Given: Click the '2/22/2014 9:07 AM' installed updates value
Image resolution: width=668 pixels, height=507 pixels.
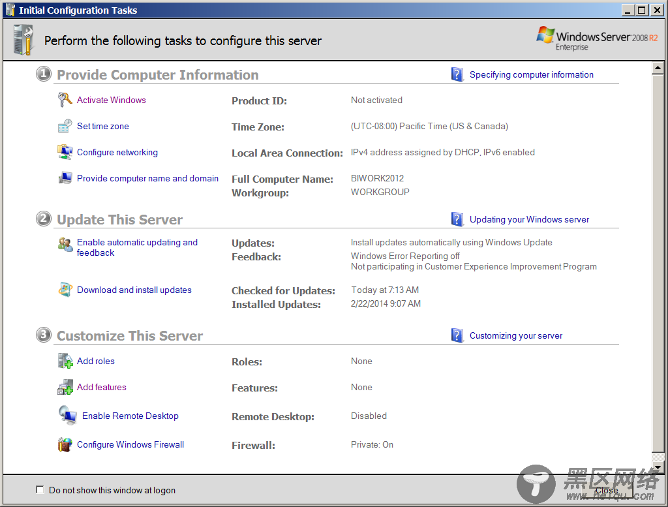Looking at the screenshot, I should 386,303.
